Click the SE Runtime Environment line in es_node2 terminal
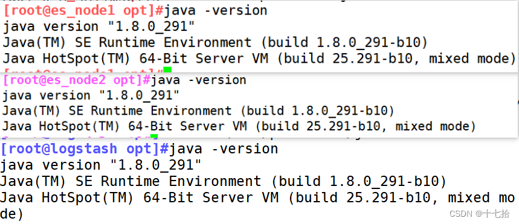519x224 pixels. [198, 111]
